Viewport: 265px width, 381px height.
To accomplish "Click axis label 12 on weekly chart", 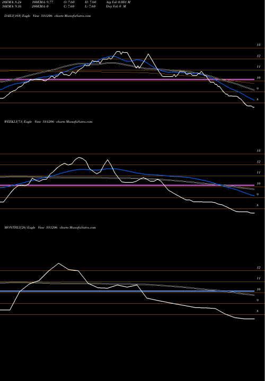I will tap(259, 161).
